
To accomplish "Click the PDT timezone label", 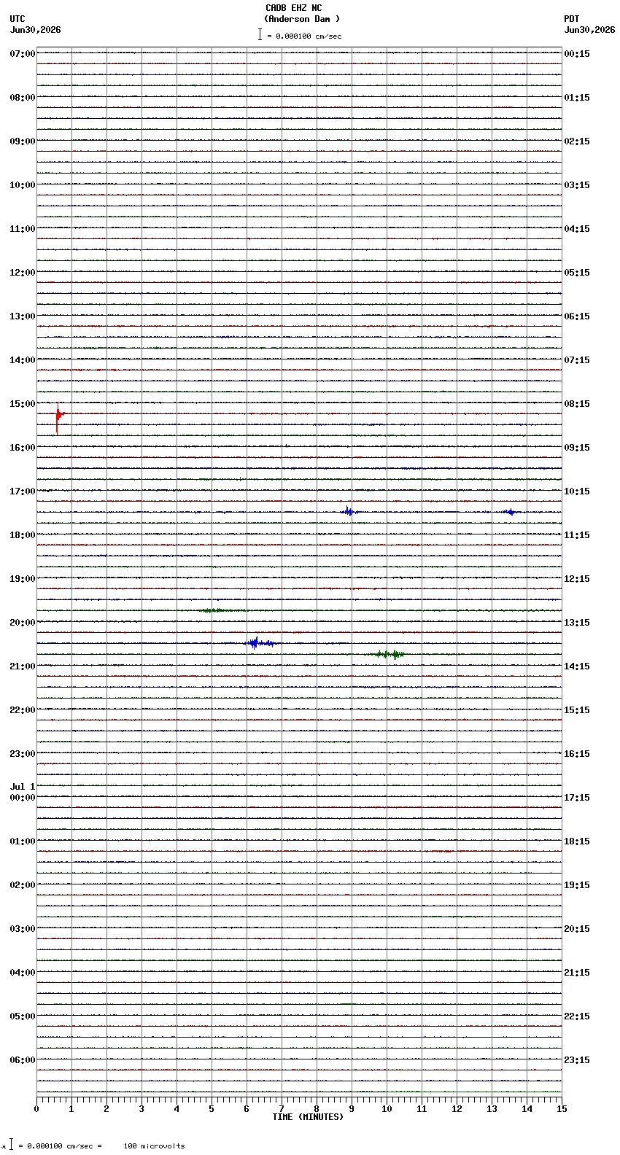I will (x=572, y=19).
